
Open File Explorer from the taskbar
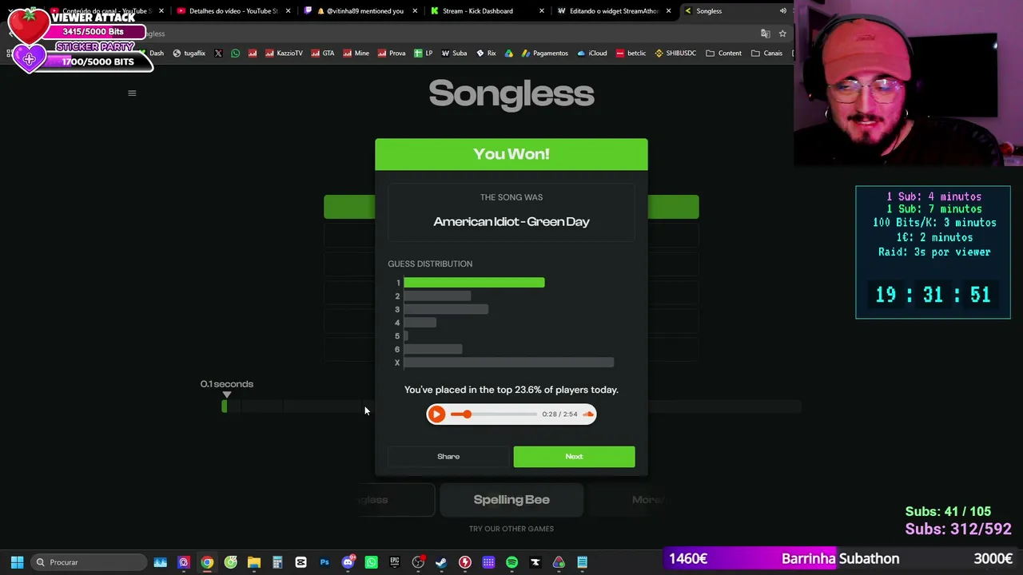[x=254, y=562]
